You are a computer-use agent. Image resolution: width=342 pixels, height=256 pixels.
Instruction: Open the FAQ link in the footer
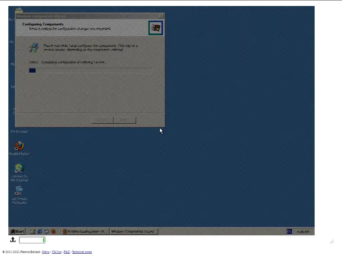click(x=67, y=252)
